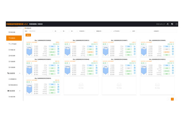This screenshot has height=122, width=184.
Task: Open the 在线状态 filter dropdown
Action: [90, 31]
